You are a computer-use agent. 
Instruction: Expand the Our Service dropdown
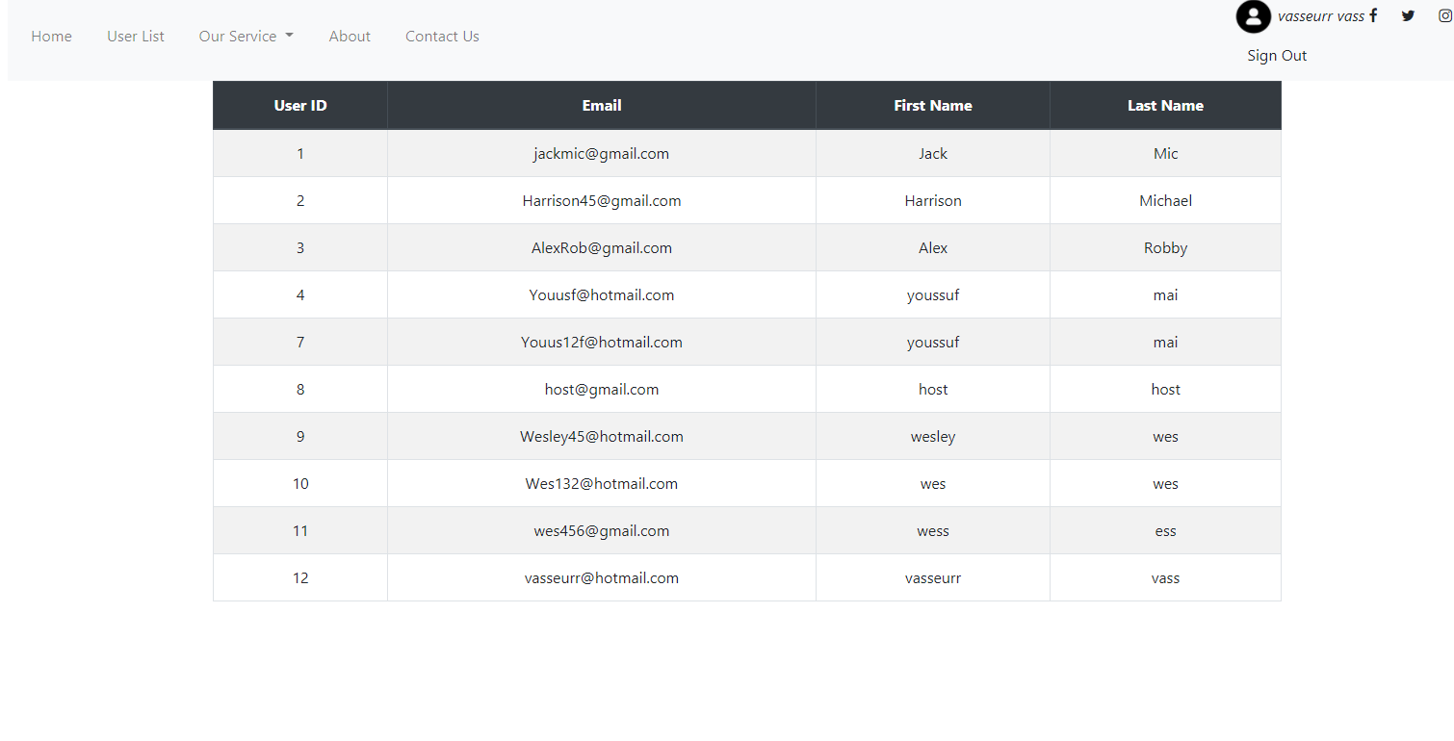(247, 37)
